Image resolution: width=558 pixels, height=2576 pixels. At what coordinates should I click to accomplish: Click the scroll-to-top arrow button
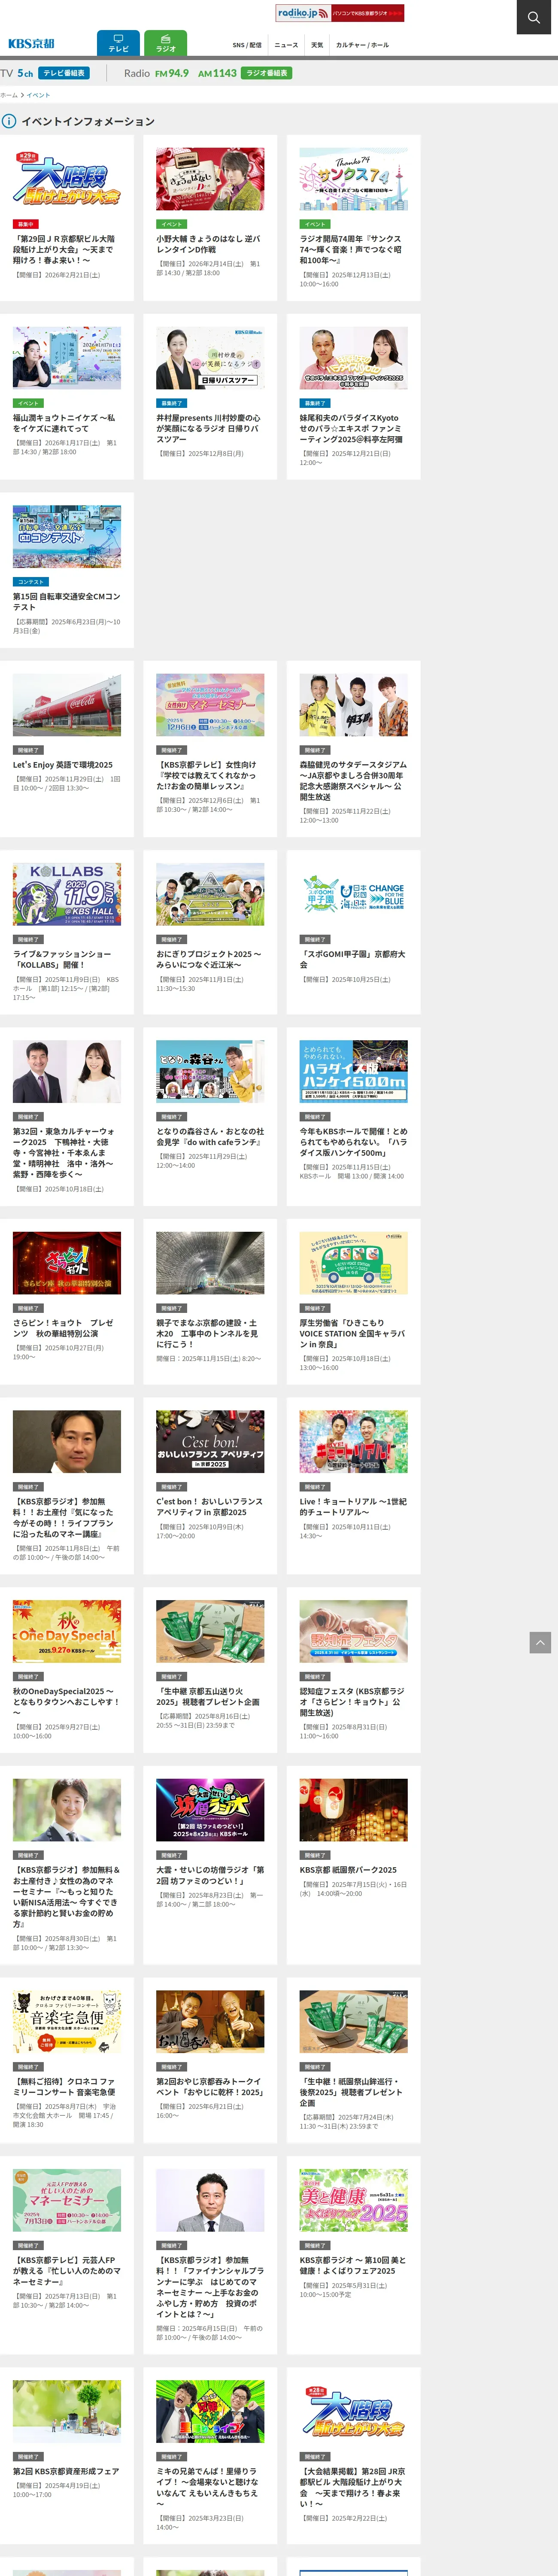click(540, 1642)
